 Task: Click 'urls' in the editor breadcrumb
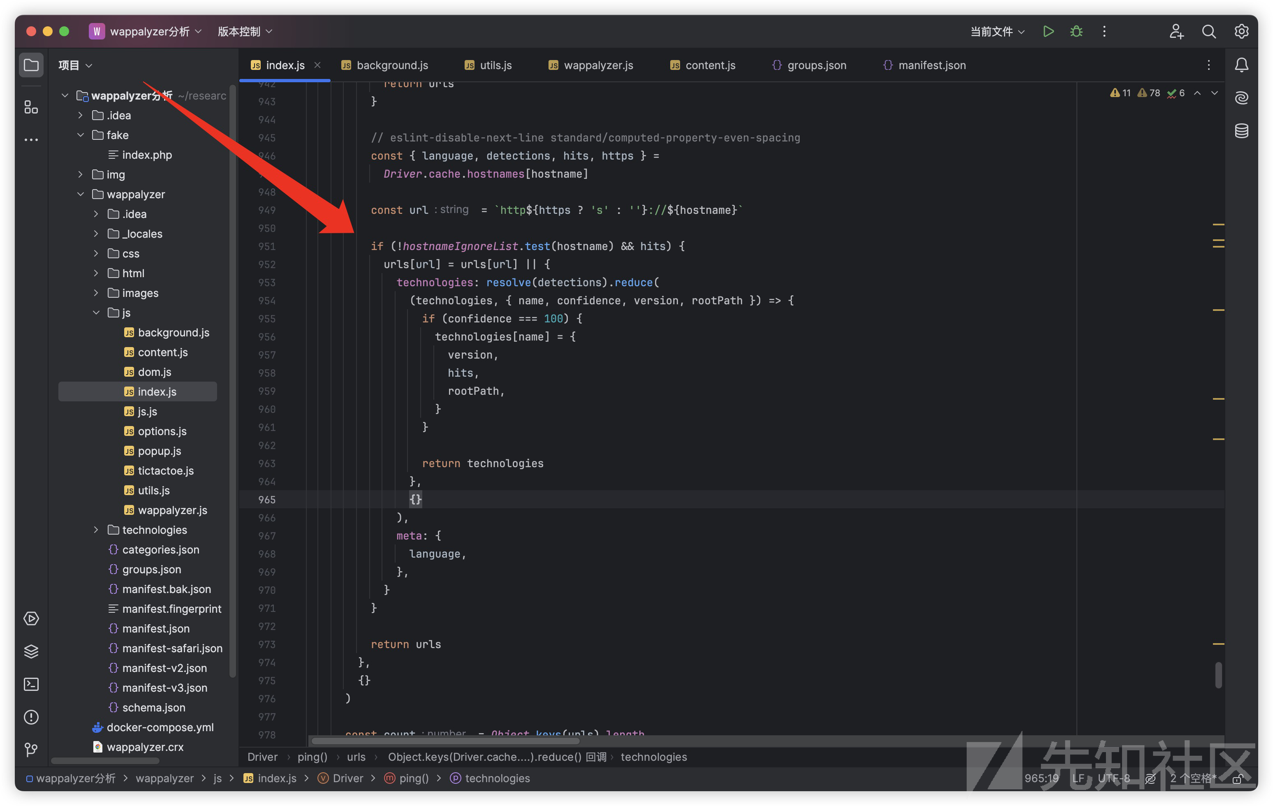(x=356, y=757)
